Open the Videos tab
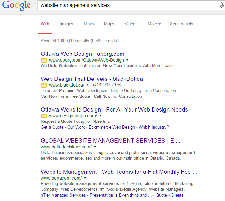The image size is (225, 201). click(x=131, y=24)
